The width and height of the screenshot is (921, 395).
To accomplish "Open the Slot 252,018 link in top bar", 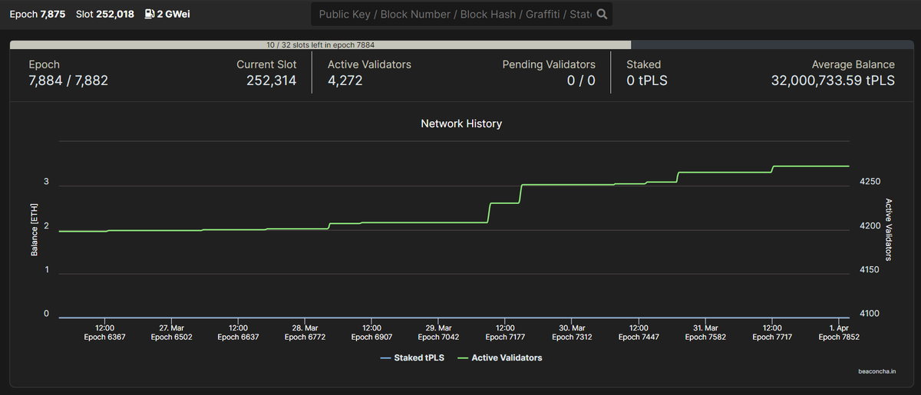I will [x=104, y=14].
